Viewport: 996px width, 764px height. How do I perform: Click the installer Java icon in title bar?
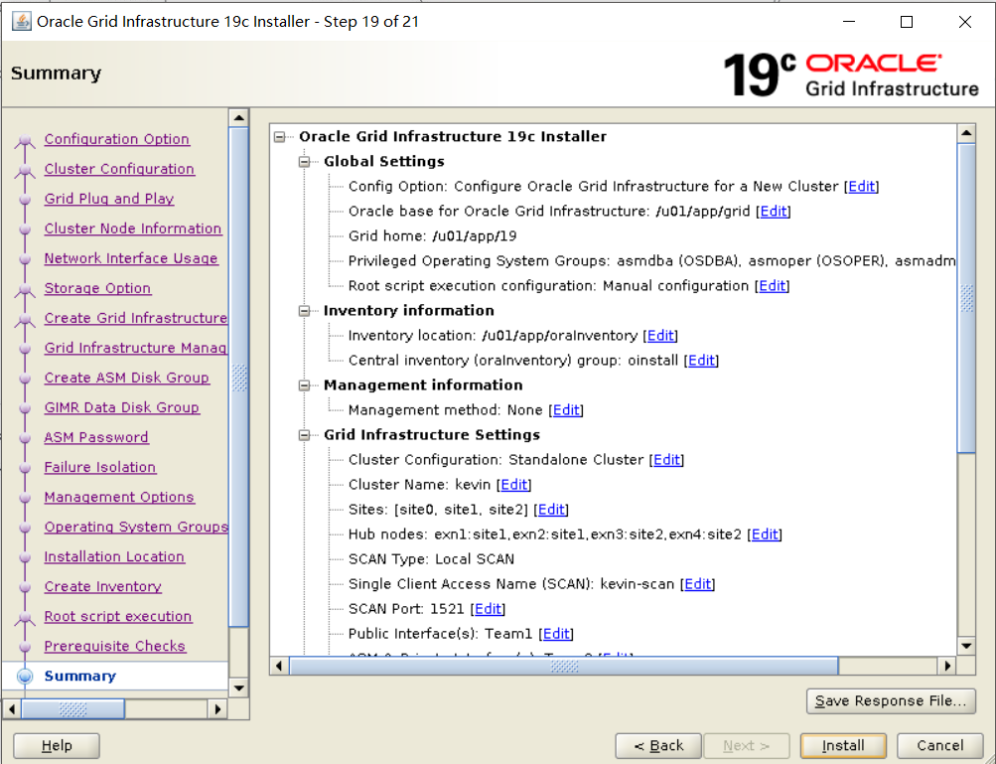(22, 22)
